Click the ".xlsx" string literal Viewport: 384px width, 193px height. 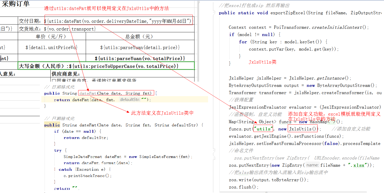tap(358, 165)
